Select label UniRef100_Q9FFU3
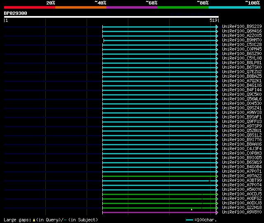Viewport: 264px width, 223px height. coord(242,121)
